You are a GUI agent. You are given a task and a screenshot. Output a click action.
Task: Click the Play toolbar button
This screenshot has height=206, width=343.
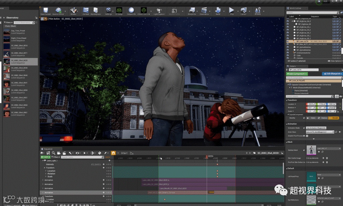232,10
